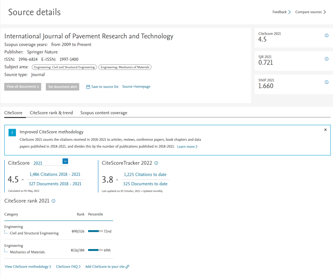Click the View all documents button
Image resolution: width=333 pixels, height=278 pixels.
click(x=23, y=87)
